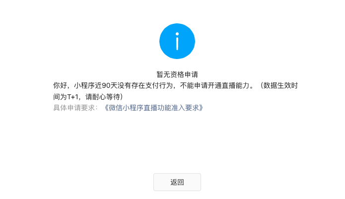Click the T+1 text in the message
This screenshot has height=199, width=345.
pos(72,97)
